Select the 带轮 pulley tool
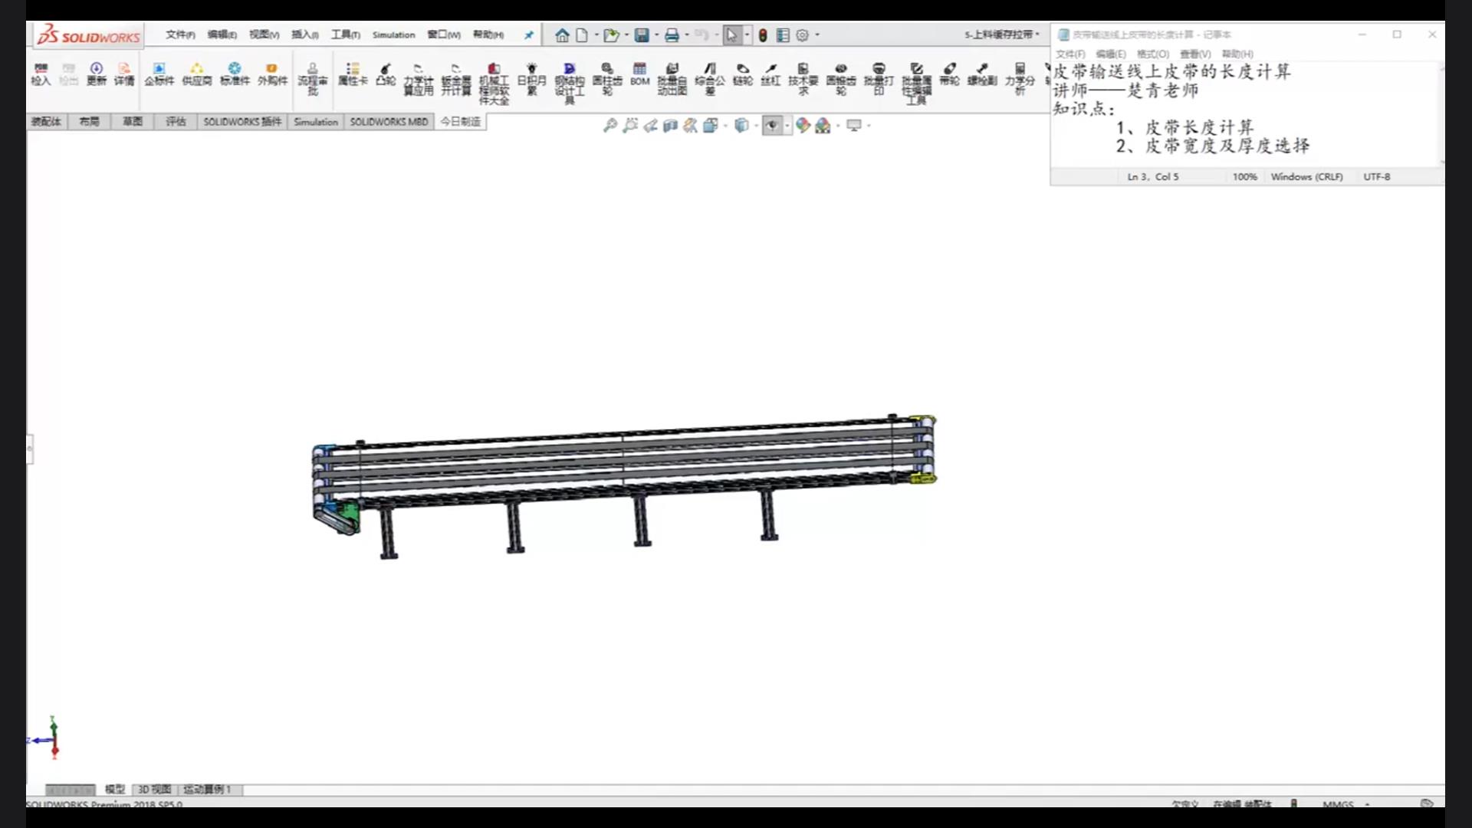This screenshot has height=828, width=1472. tap(949, 74)
